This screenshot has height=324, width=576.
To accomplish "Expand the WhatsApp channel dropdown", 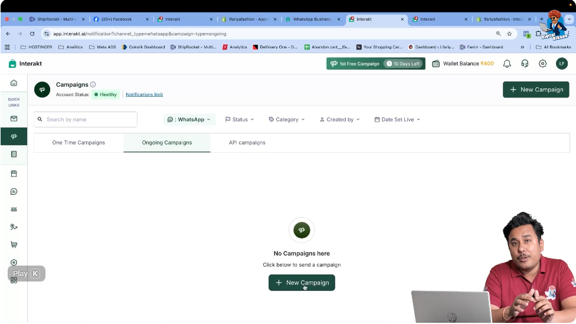I will tap(189, 119).
